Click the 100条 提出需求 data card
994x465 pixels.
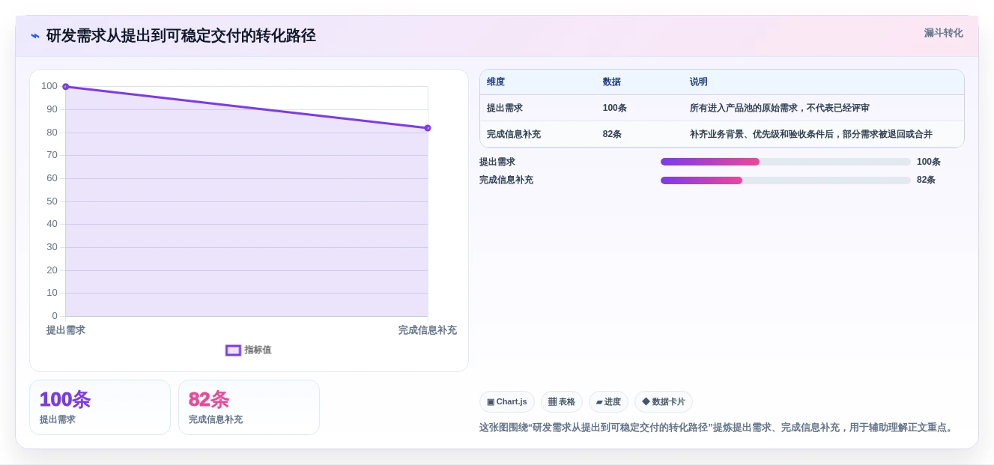pyautogui.click(x=100, y=407)
